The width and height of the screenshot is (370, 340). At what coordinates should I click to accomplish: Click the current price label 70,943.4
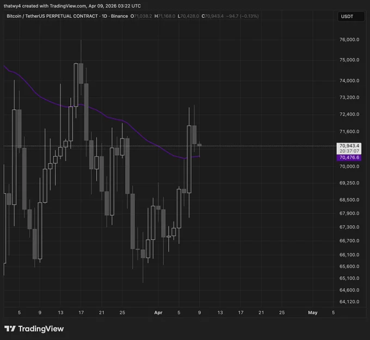point(349,146)
